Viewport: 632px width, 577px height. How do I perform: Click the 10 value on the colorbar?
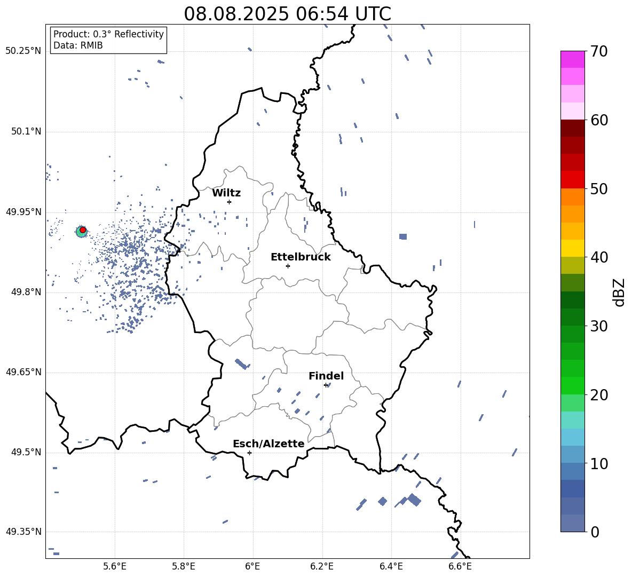coord(599,463)
